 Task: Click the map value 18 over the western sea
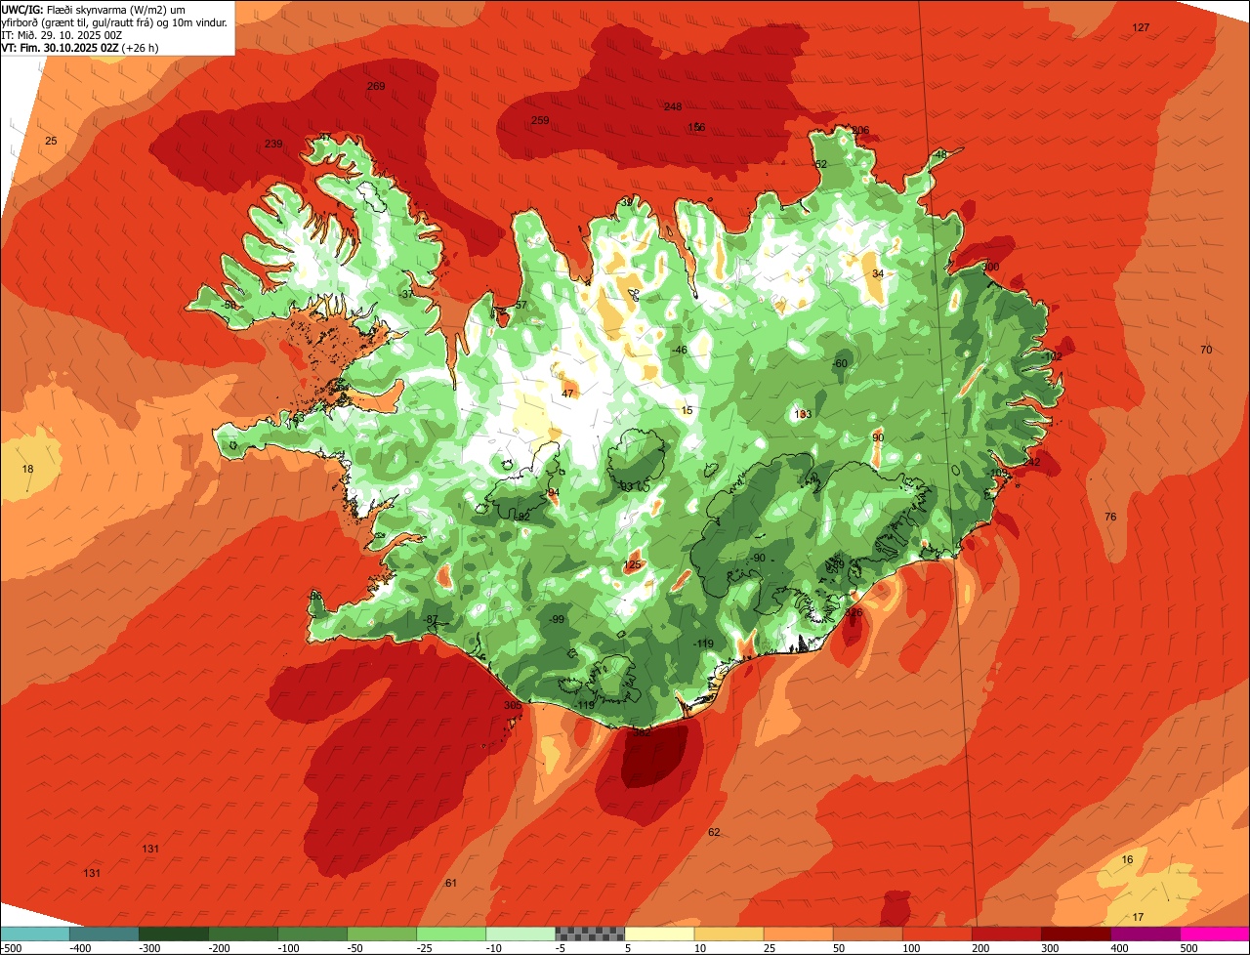27,469
